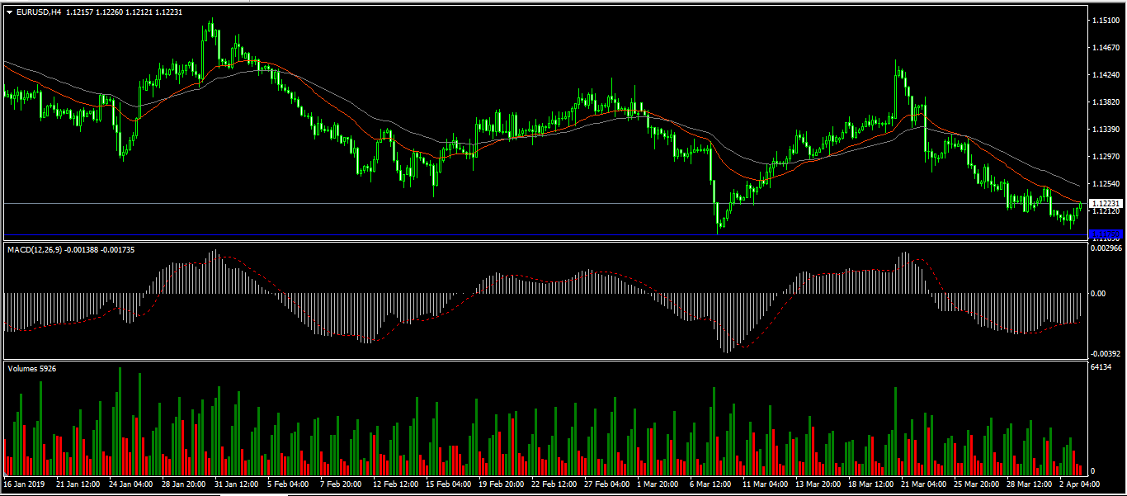
Task: Click the 1.13820 price scale label
Action: click(x=1105, y=102)
